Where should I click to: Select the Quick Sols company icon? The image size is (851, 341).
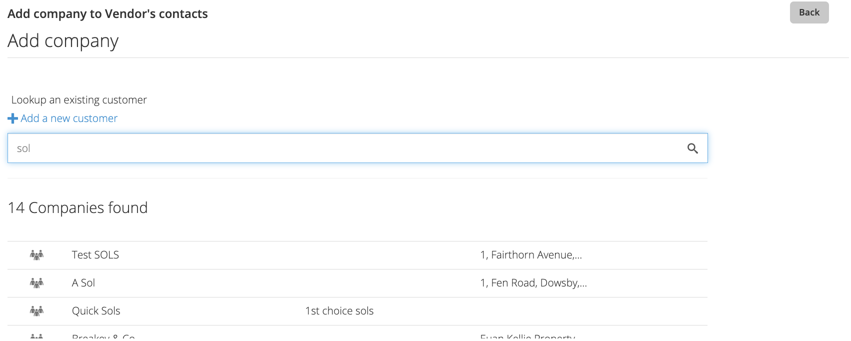[36, 311]
